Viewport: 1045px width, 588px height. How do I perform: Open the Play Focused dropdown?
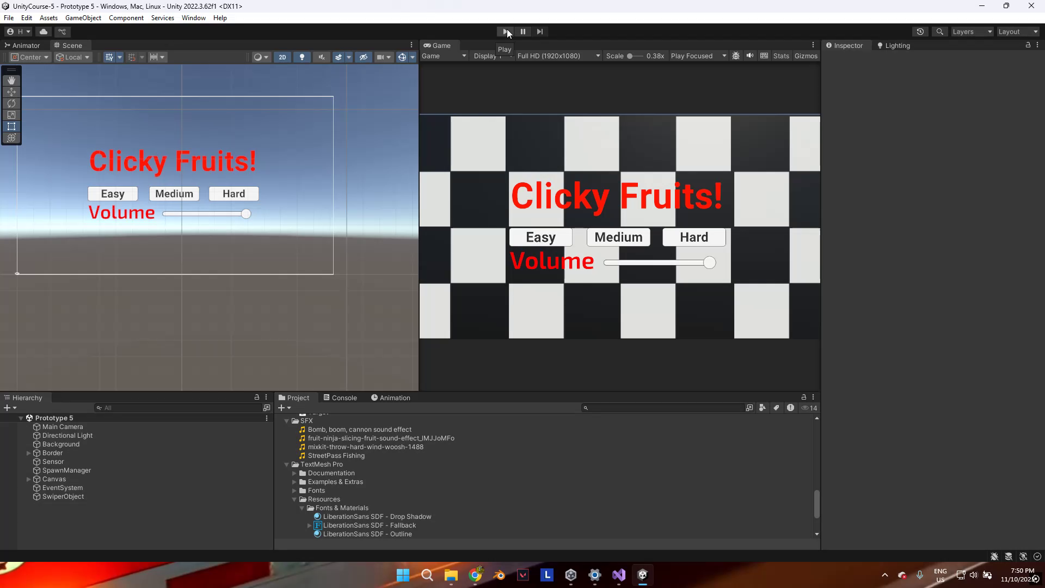(x=698, y=56)
